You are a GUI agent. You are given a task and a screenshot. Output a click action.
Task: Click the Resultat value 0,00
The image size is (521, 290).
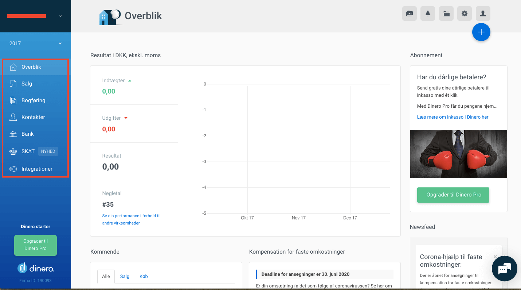tap(111, 167)
